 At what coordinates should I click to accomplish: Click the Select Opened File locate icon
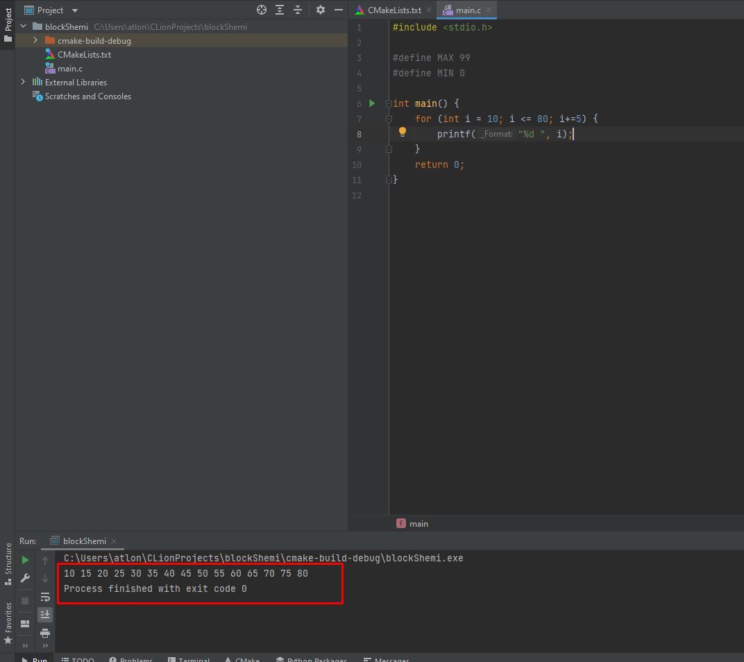(262, 10)
